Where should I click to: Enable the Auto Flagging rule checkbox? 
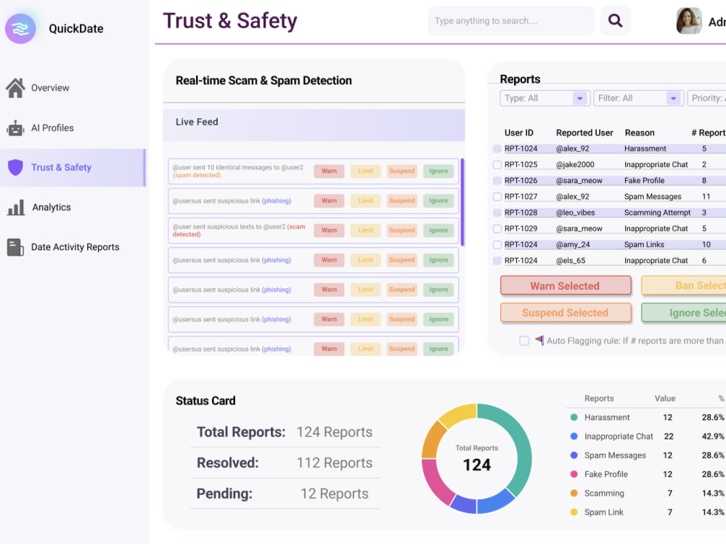(x=524, y=341)
